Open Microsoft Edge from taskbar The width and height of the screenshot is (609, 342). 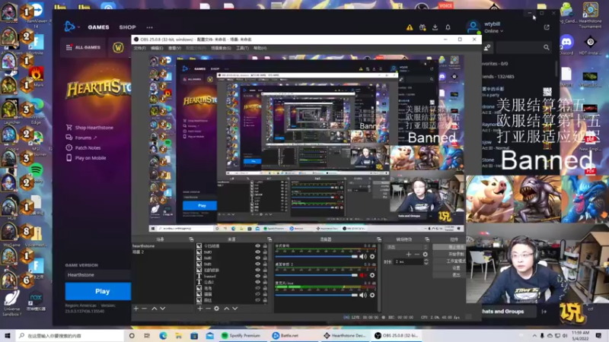(163, 335)
